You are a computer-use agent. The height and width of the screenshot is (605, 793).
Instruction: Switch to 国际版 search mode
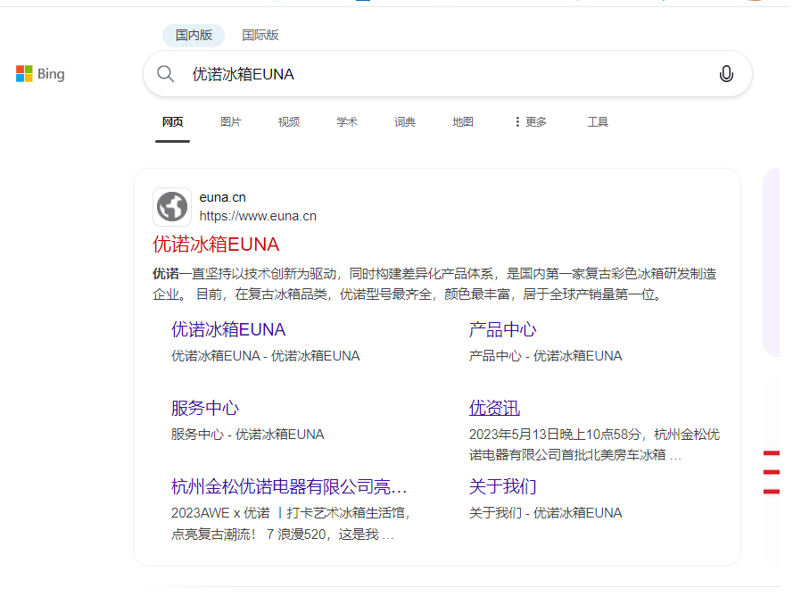coord(260,36)
